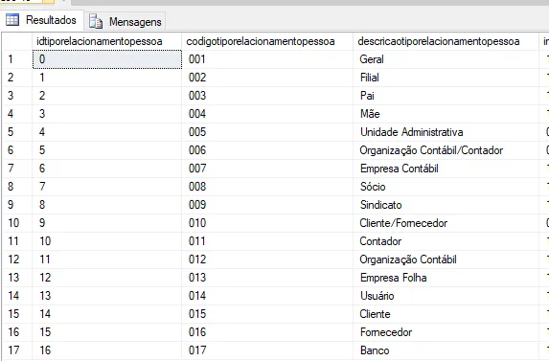The image size is (549, 361).
Task: Click code cell 005
Action: [x=267, y=132]
